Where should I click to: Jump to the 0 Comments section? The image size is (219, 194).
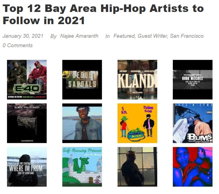pos(18,46)
